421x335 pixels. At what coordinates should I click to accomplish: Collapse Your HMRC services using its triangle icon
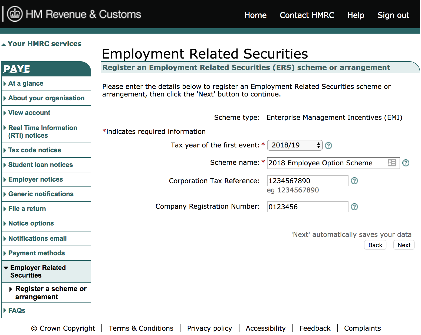pos(4,44)
